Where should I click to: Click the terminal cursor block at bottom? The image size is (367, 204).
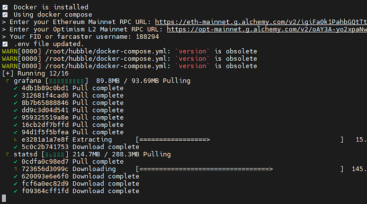tap(4, 198)
